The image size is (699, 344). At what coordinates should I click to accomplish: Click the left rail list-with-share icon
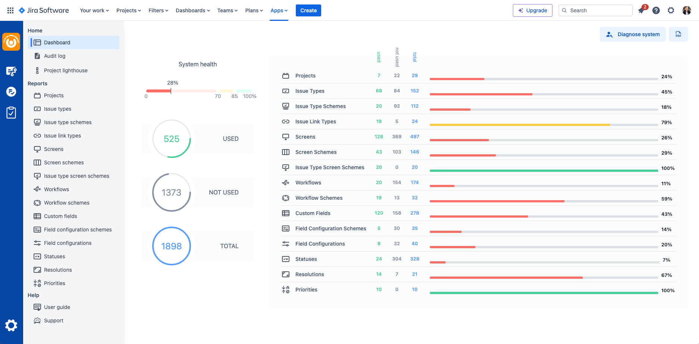[x=11, y=71]
